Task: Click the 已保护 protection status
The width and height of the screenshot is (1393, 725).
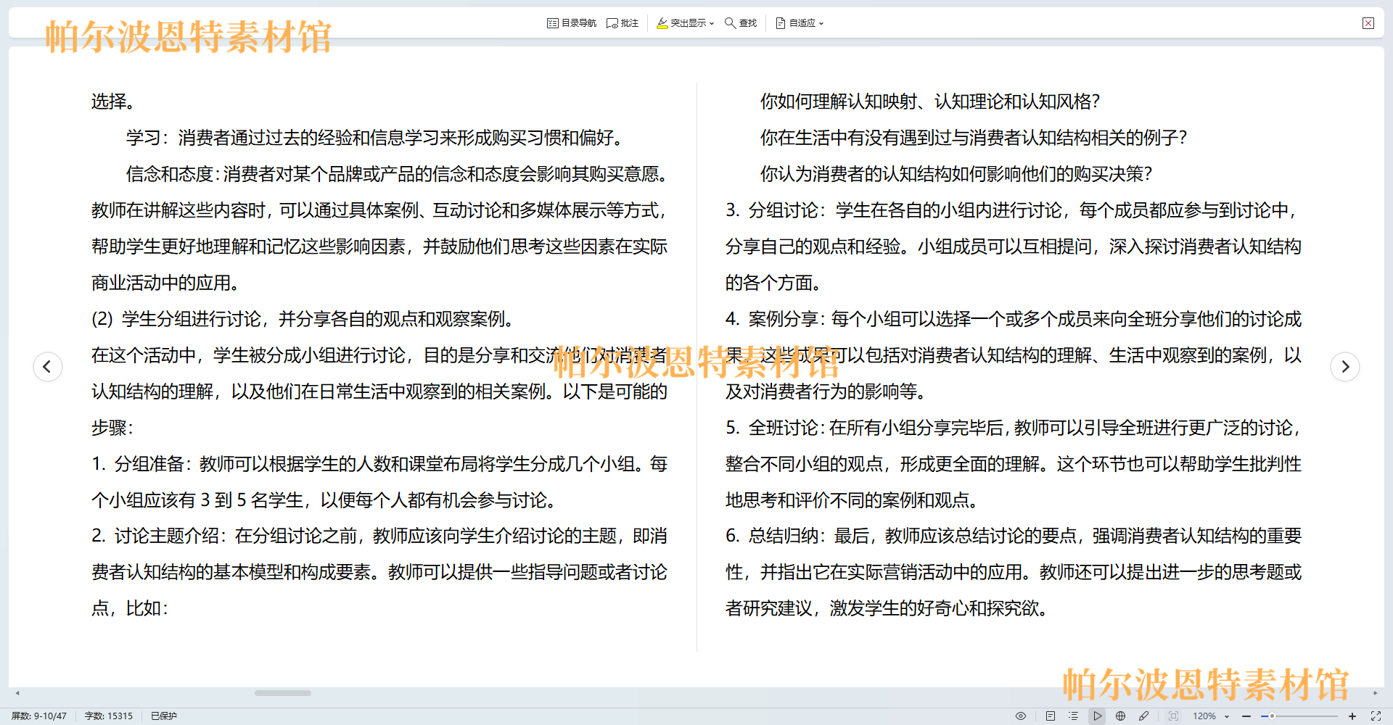Action: point(164,716)
